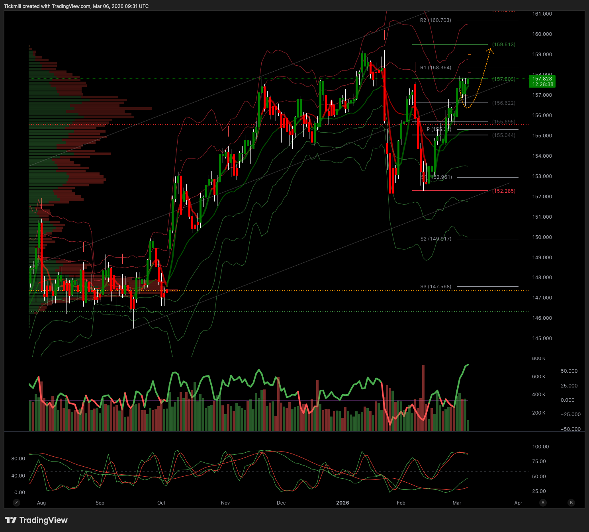
Task: Click the Z timezone button on time axis
Action: (16, 503)
